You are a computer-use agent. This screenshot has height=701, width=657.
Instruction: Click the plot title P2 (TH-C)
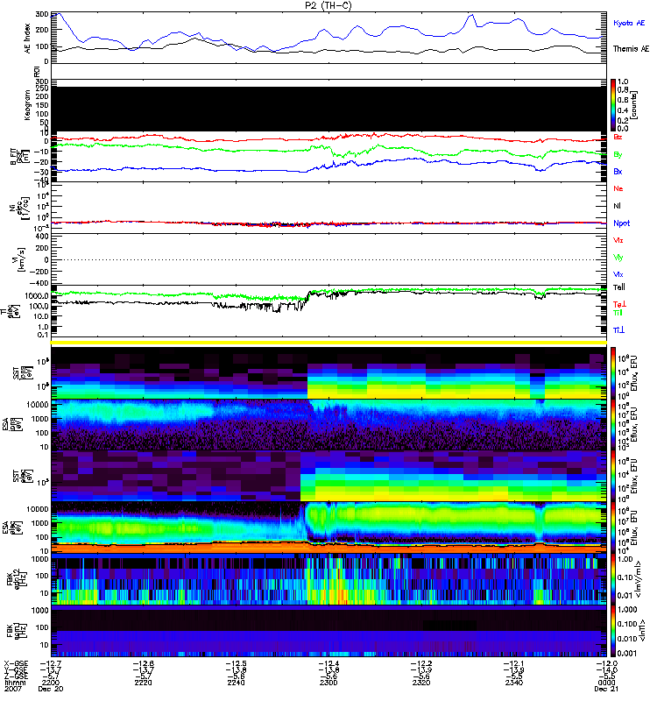tap(328, 5)
